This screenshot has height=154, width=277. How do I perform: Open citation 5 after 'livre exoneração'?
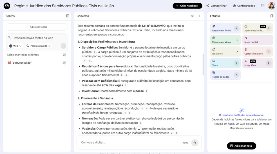[x=140, y=123]
